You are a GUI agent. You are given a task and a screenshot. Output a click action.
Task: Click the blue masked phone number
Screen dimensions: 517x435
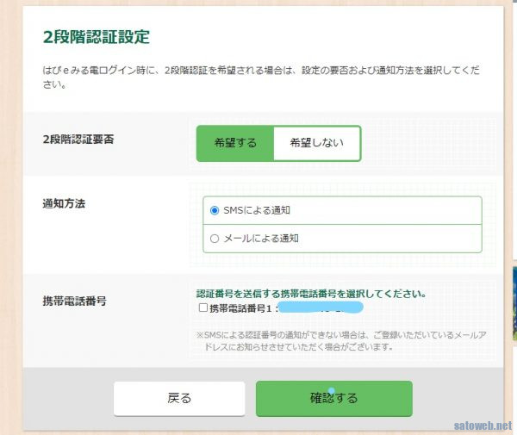click(x=323, y=307)
